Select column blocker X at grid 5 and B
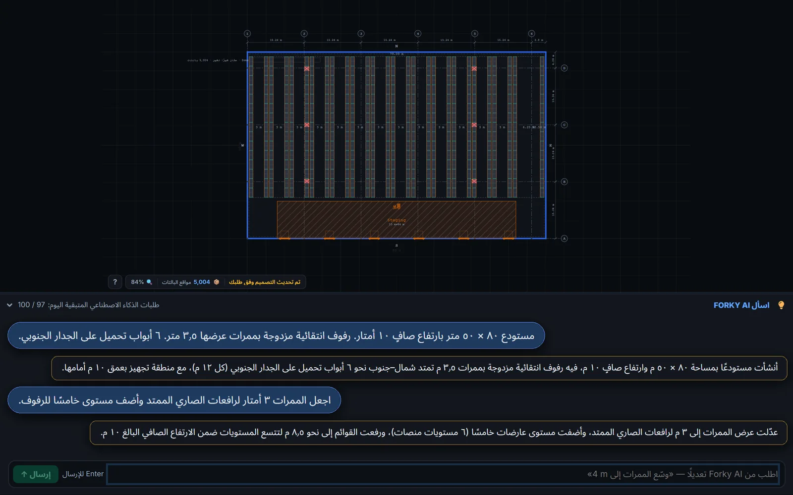793x495 pixels. click(x=474, y=181)
